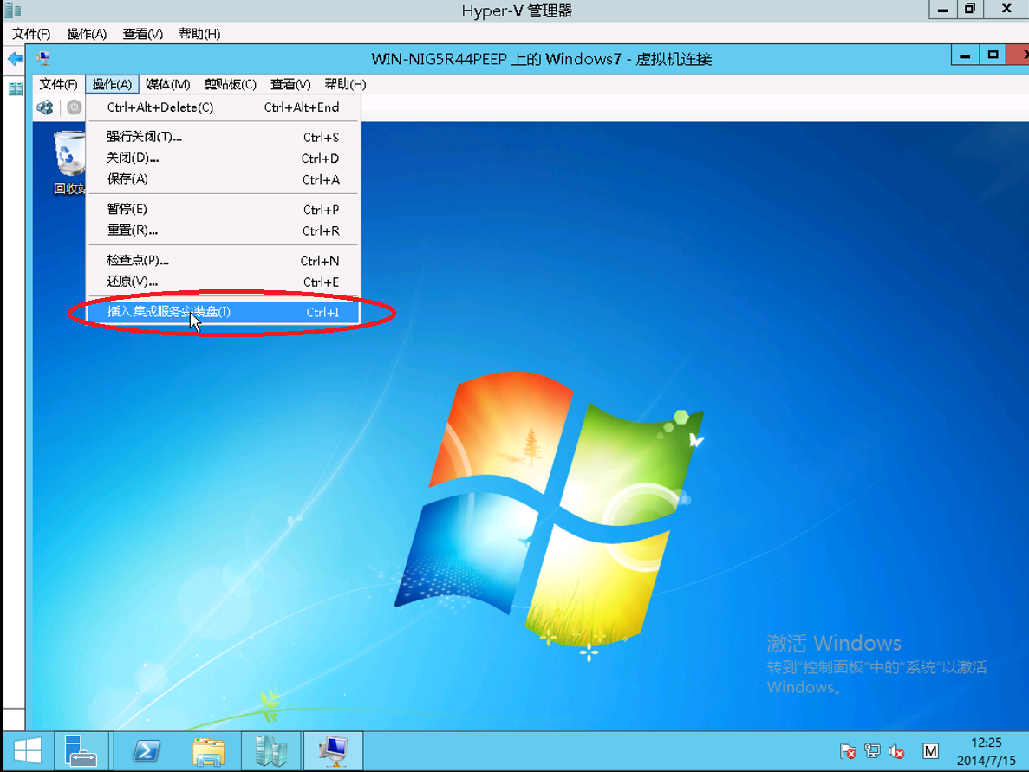
Task: Choose Ctrl+Alt+Delete(C) from the menu
Action: [x=223, y=107]
